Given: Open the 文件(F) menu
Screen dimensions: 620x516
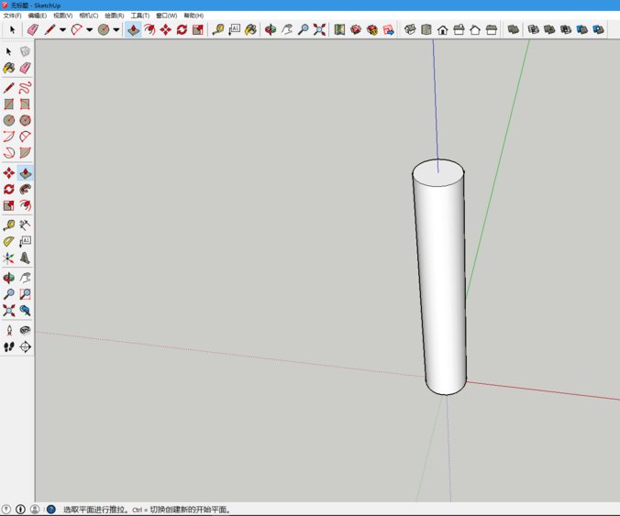Looking at the screenshot, I should tap(12, 16).
